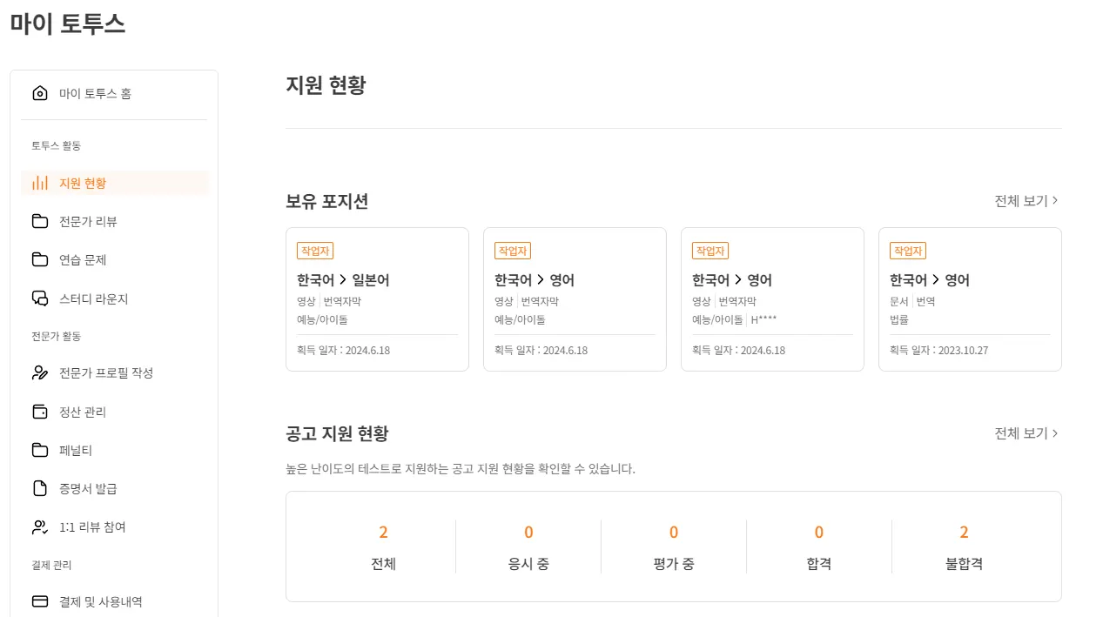The width and height of the screenshot is (1103, 617).
Task: Click the 전체 applications count
Action: 383,533
